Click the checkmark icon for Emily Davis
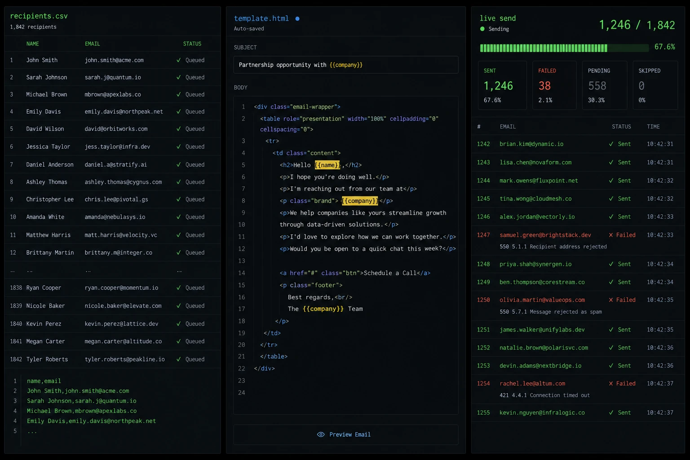This screenshot has height=460, width=690. click(x=178, y=111)
